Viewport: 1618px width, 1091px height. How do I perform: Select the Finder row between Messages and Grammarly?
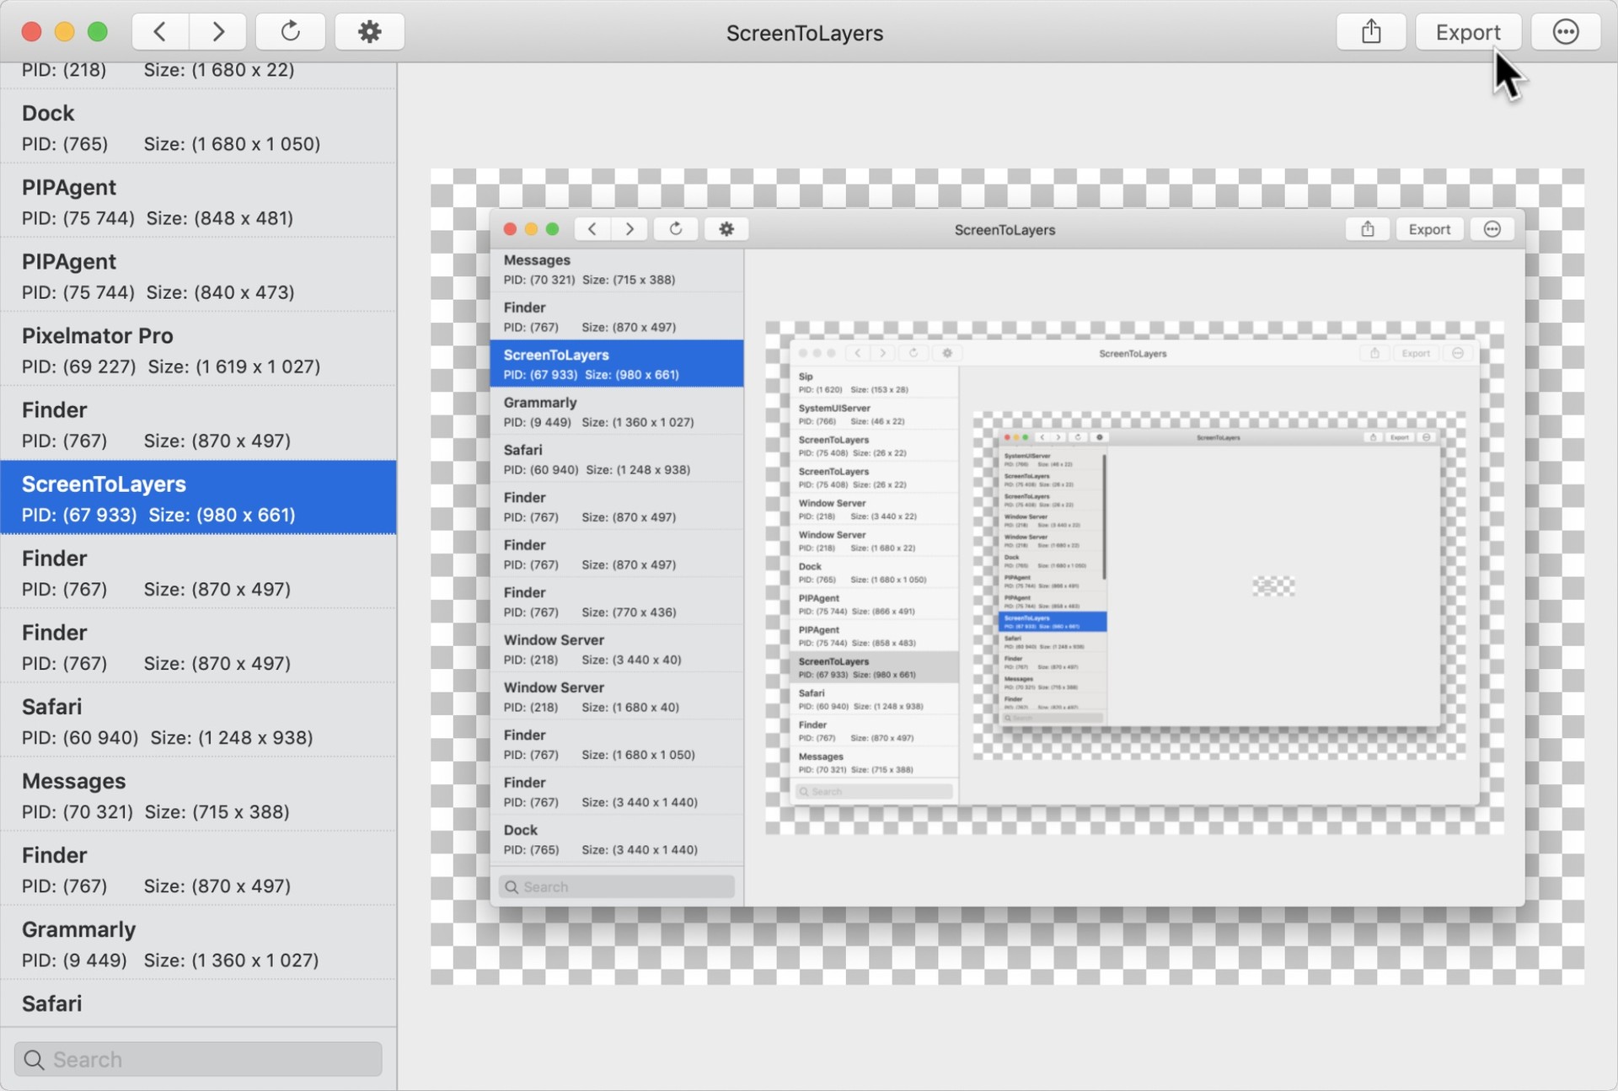point(198,868)
